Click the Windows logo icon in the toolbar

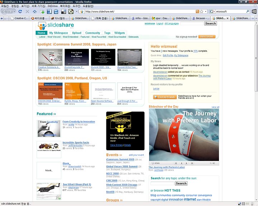254,11
